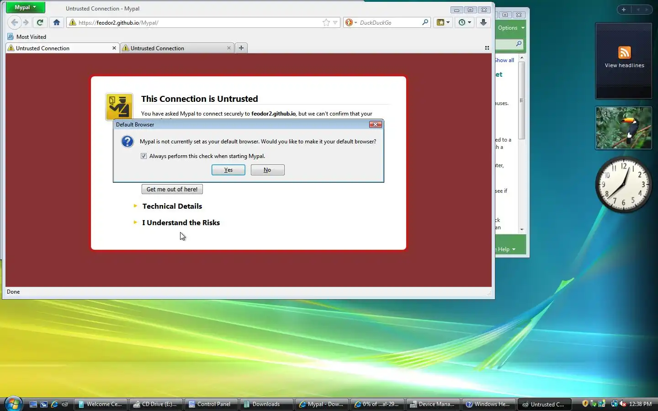Click the Help window search magnifier icon
Screen dimensions: 658x411
(519, 44)
